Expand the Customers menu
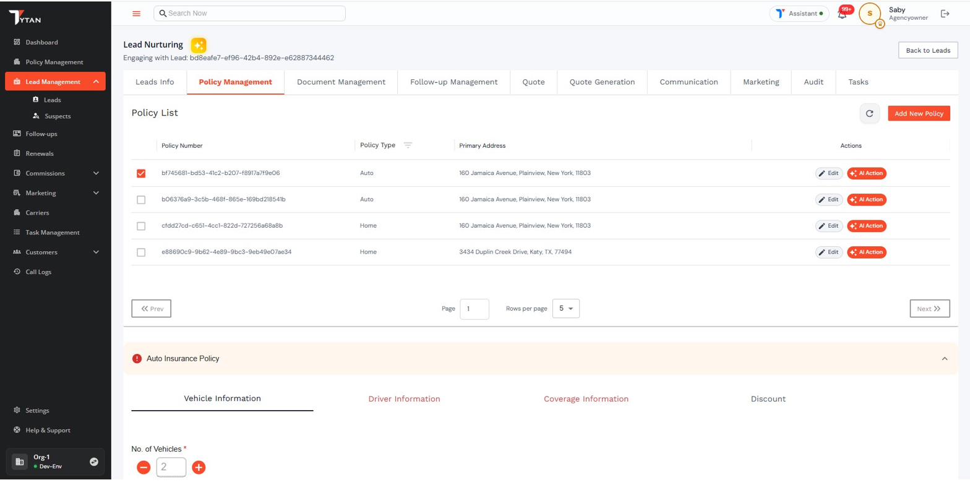Viewport: 970px width, 485px height. [96, 252]
